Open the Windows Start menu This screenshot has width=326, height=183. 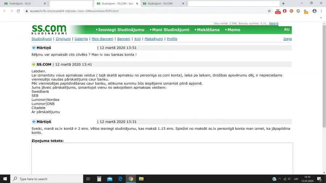(x=5, y=179)
